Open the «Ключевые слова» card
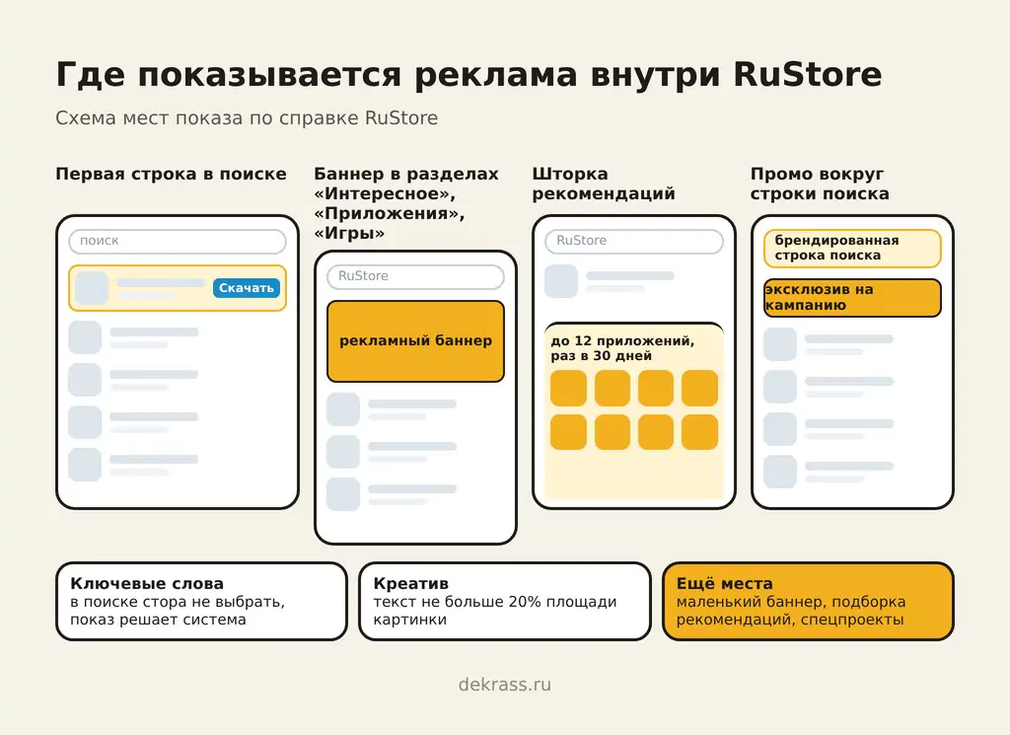The width and height of the screenshot is (1010, 735). pyautogui.click(x=201, y=601)
